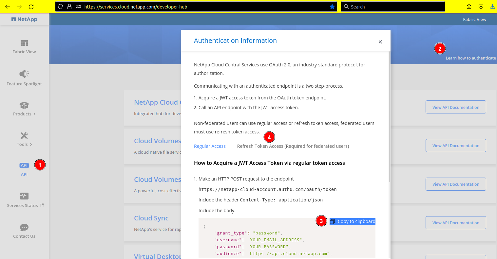Open the Pocket save icon

click(x=481, y=7)
